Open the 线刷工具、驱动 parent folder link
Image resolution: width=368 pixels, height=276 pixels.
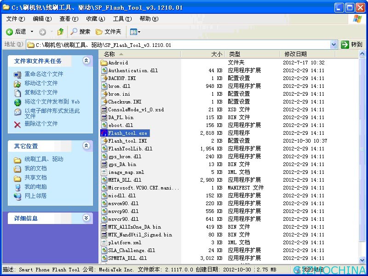[44, 159]
